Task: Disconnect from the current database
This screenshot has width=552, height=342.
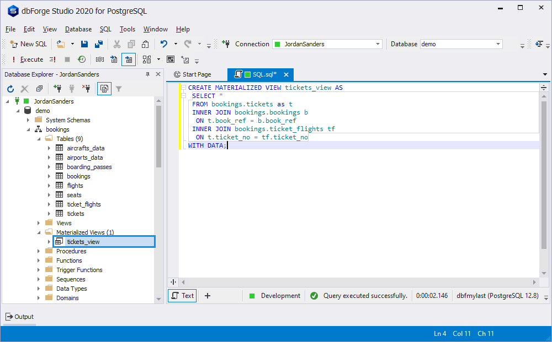Action: coord(86,89)
